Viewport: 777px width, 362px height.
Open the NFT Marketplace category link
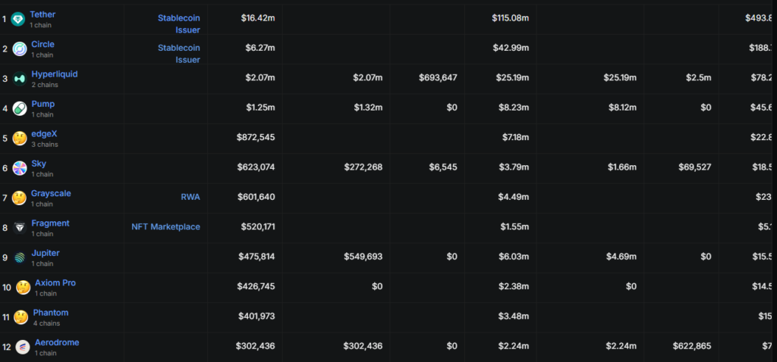[165, 226]
